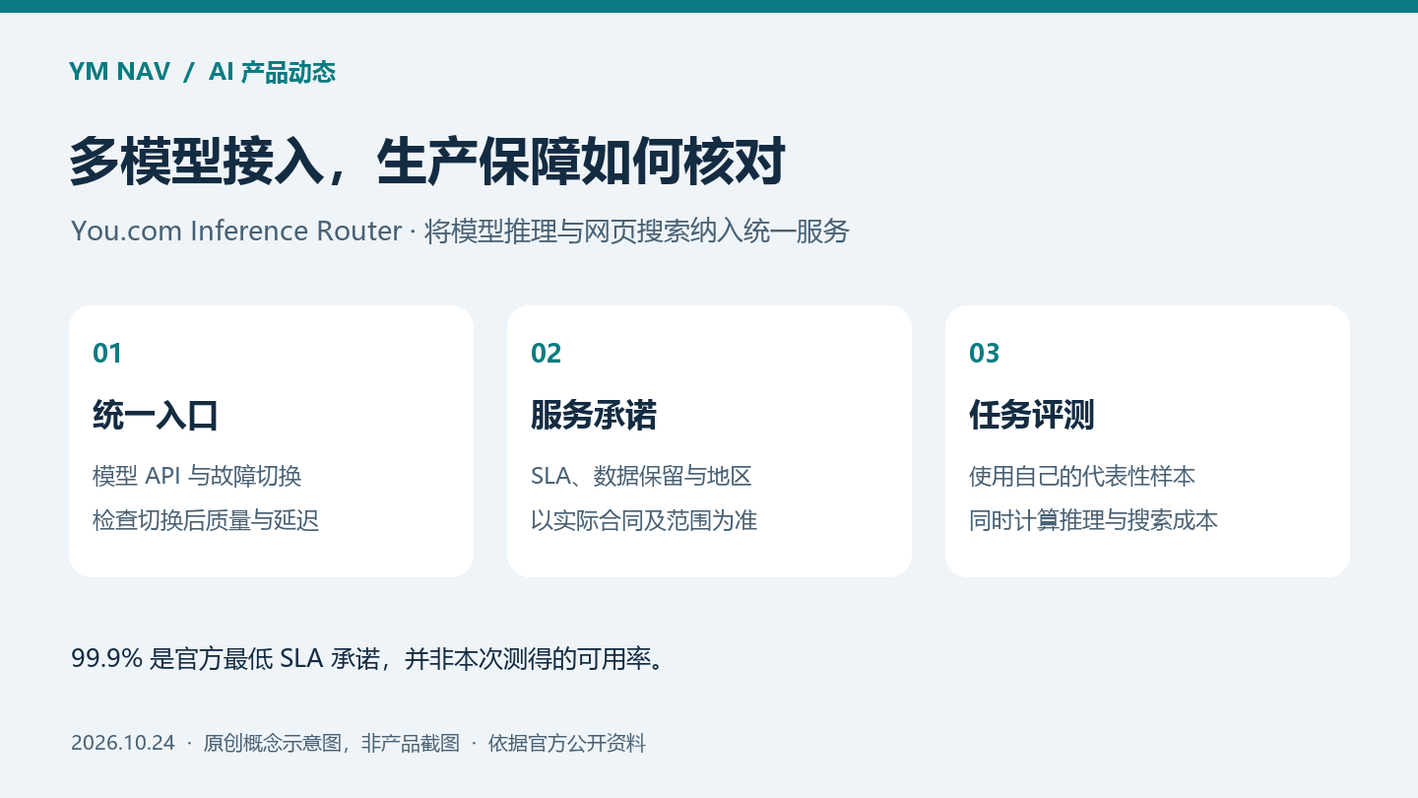Click the card number "01"
This screenshot has width=1418, height=798.
pyautogui.click(x=107, y=353)
